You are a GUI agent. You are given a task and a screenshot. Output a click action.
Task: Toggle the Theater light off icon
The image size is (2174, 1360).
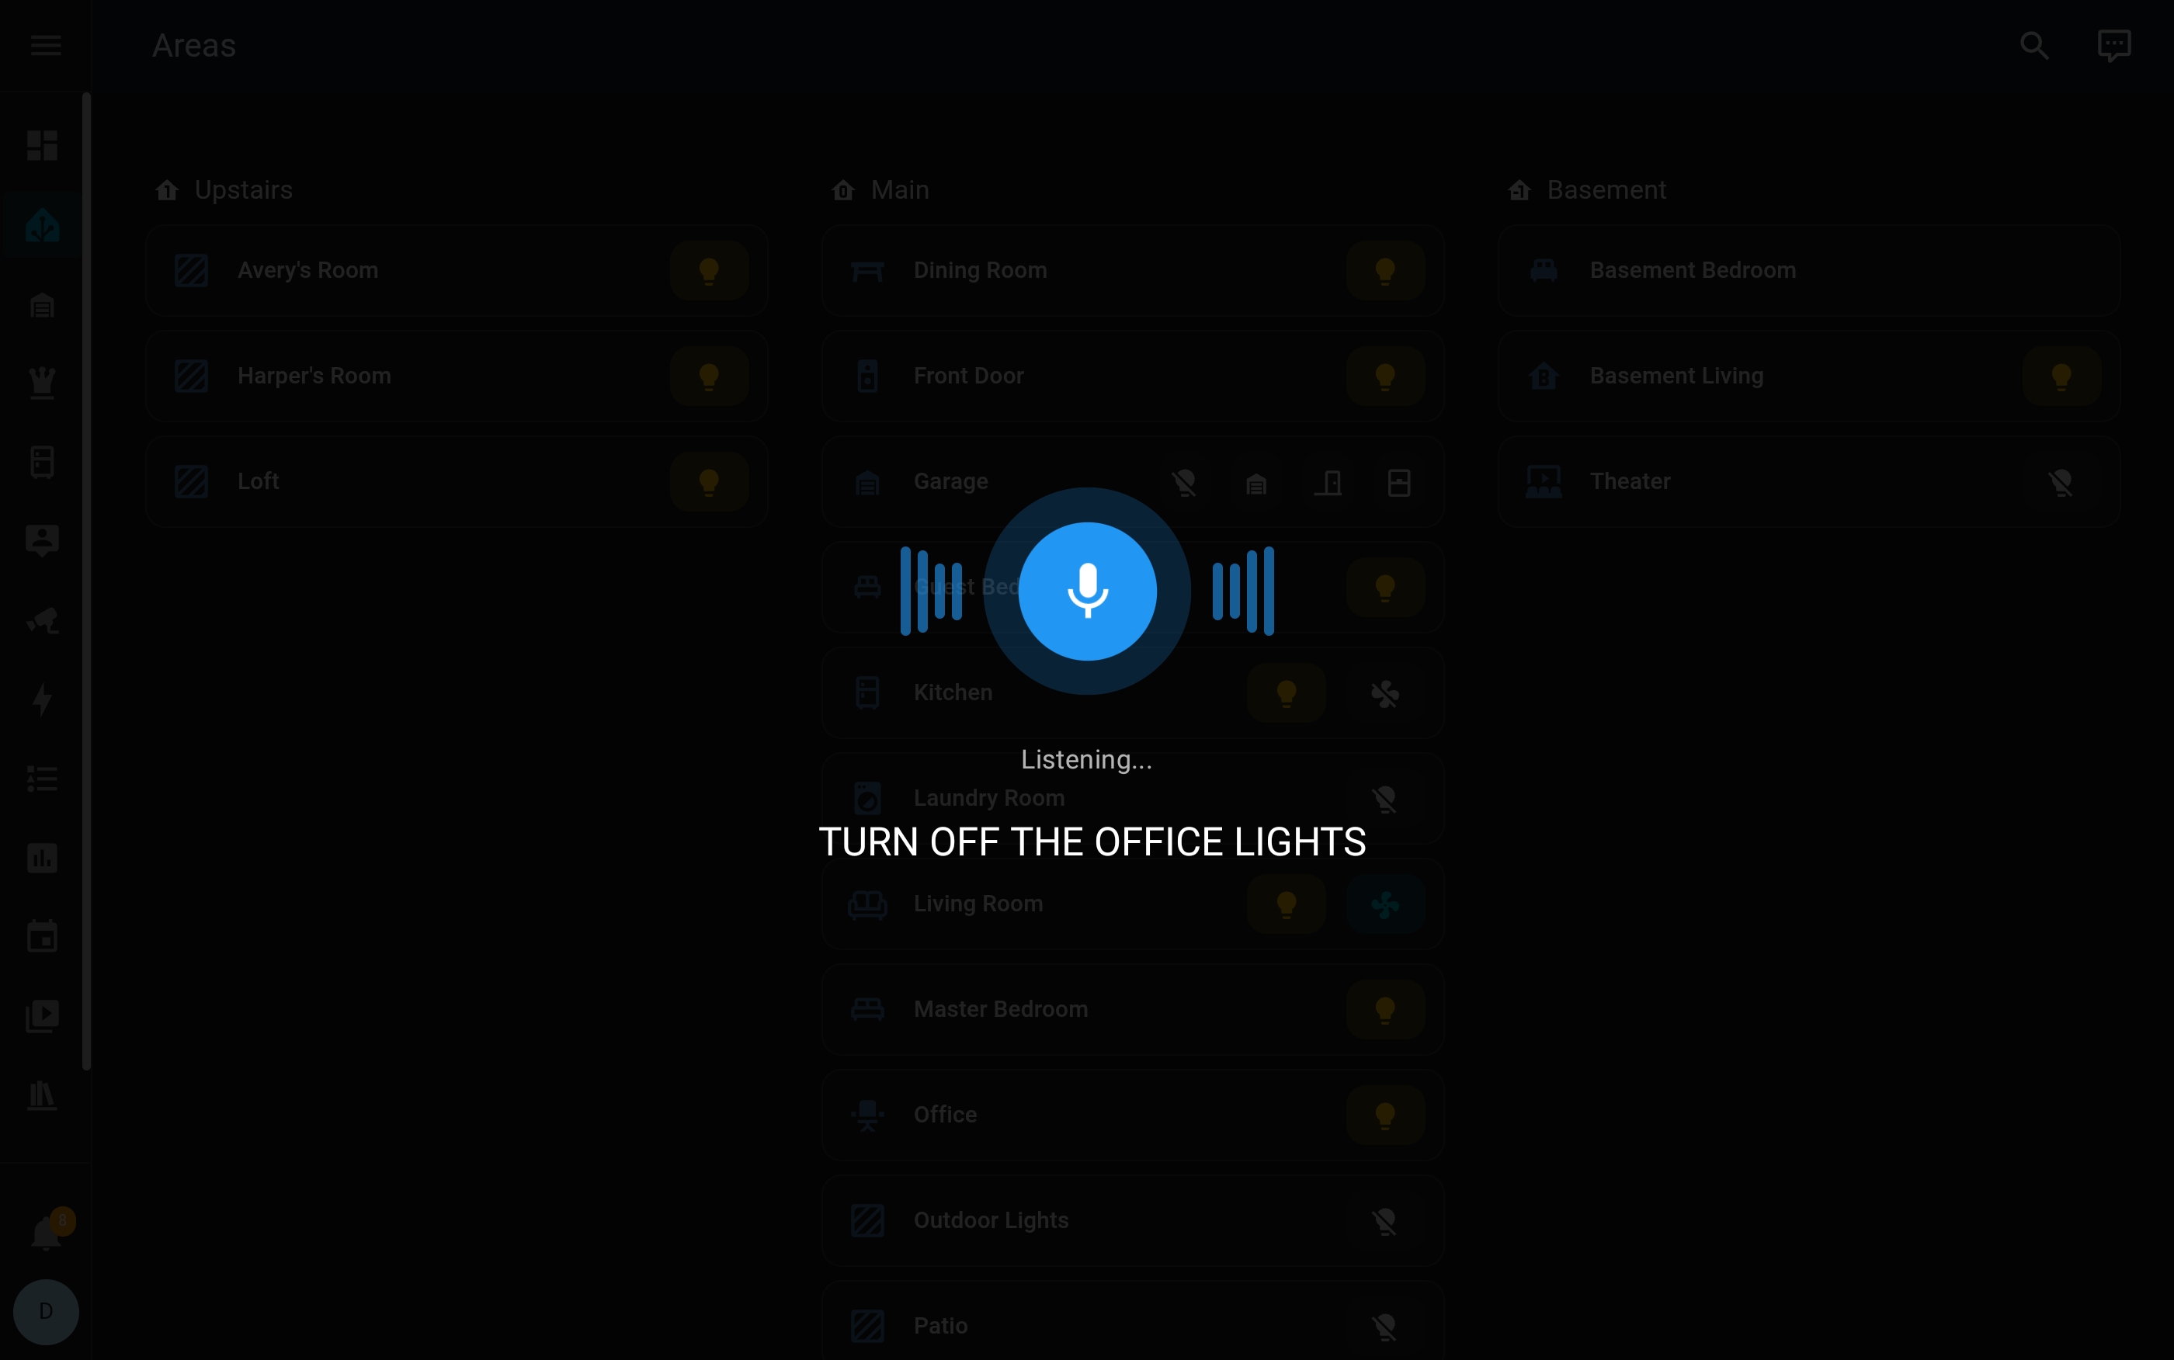2061,482
